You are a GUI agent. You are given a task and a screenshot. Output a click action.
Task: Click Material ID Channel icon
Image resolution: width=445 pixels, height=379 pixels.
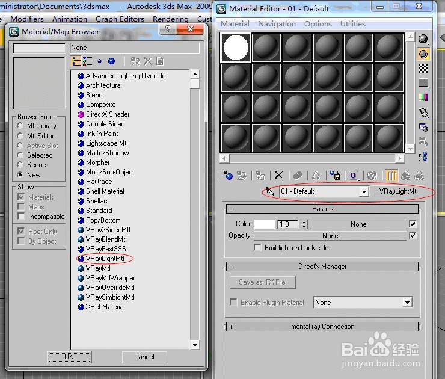354,176
